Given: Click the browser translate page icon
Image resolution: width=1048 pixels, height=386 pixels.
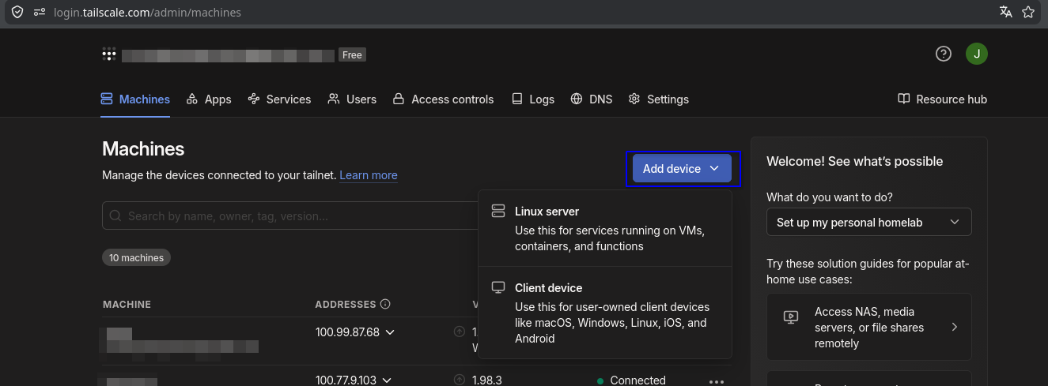Looking at the screenshot, I should click(1006, 12).
